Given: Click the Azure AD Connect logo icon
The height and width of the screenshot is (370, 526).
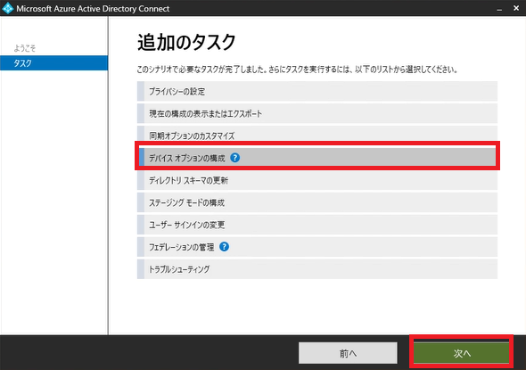Looking at the screenshot, I should coord(7,8).
